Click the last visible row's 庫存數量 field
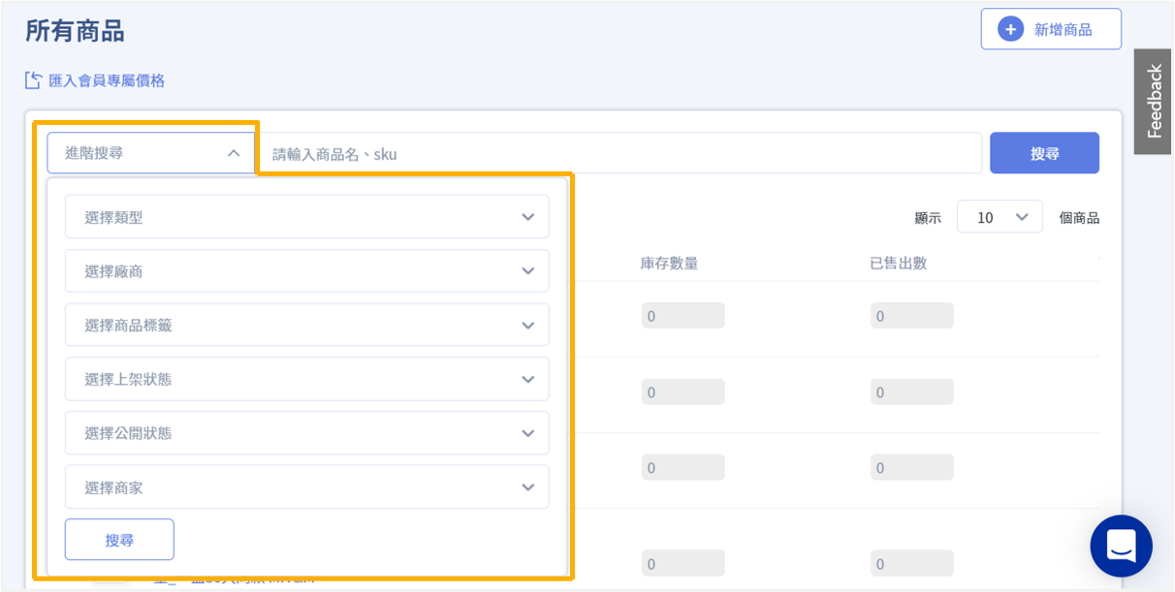 683,564
